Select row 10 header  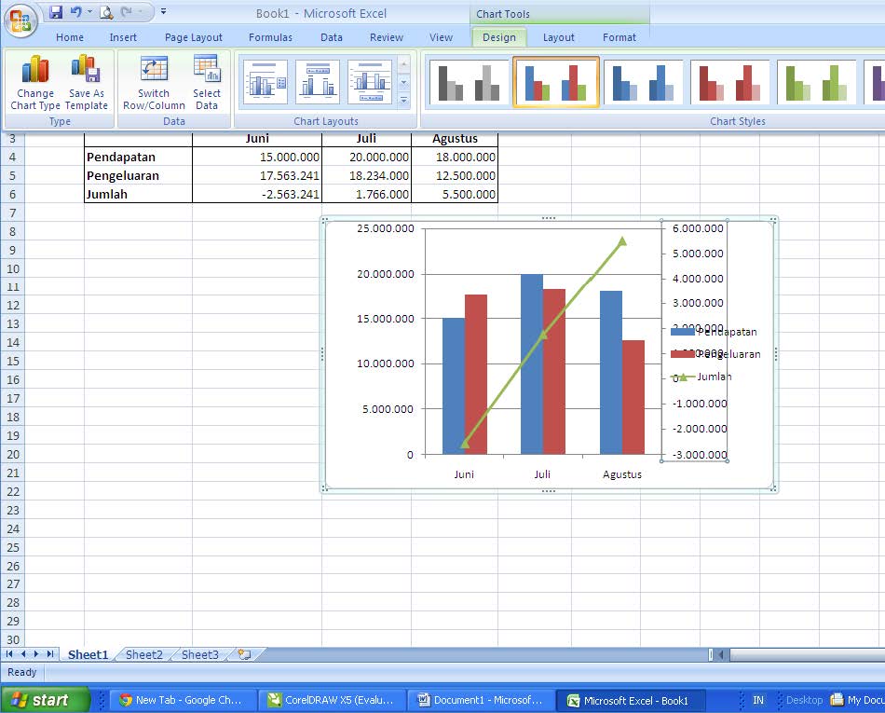pos(12,268)
